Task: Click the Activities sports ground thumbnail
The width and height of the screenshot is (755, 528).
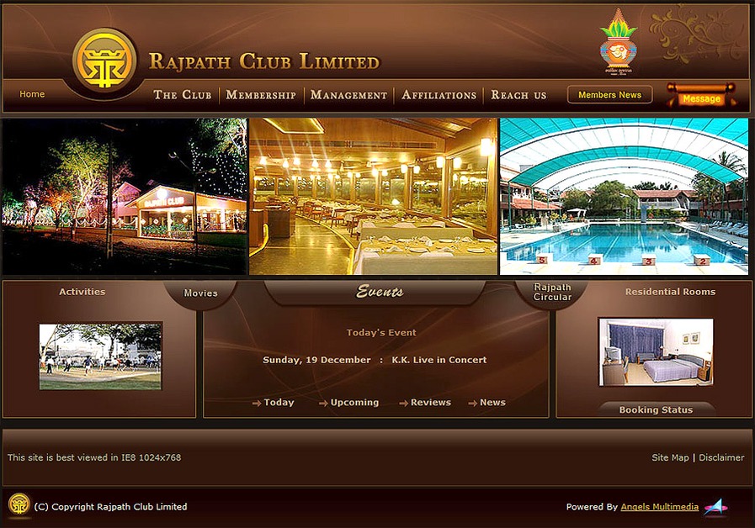Action: click(x=101, y=356)
